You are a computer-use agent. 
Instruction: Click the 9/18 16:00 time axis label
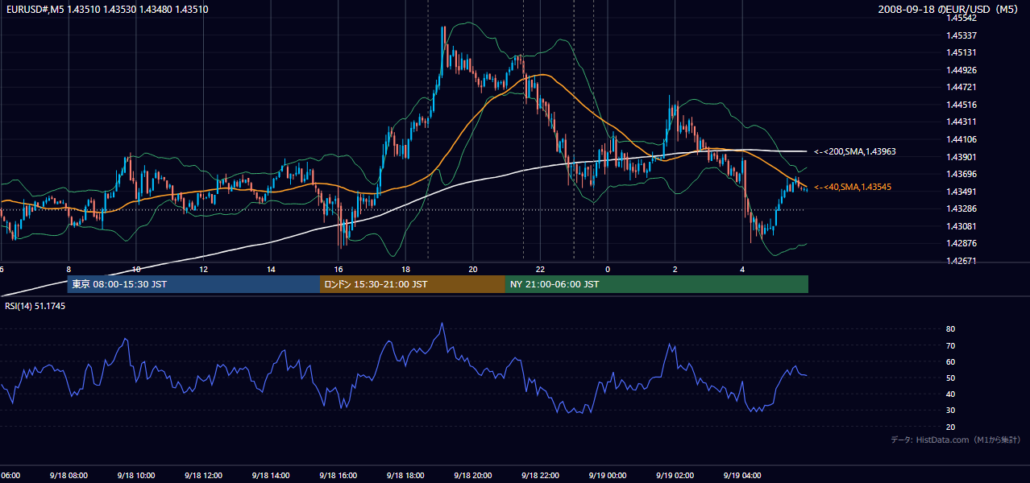[x=338, y=475]
